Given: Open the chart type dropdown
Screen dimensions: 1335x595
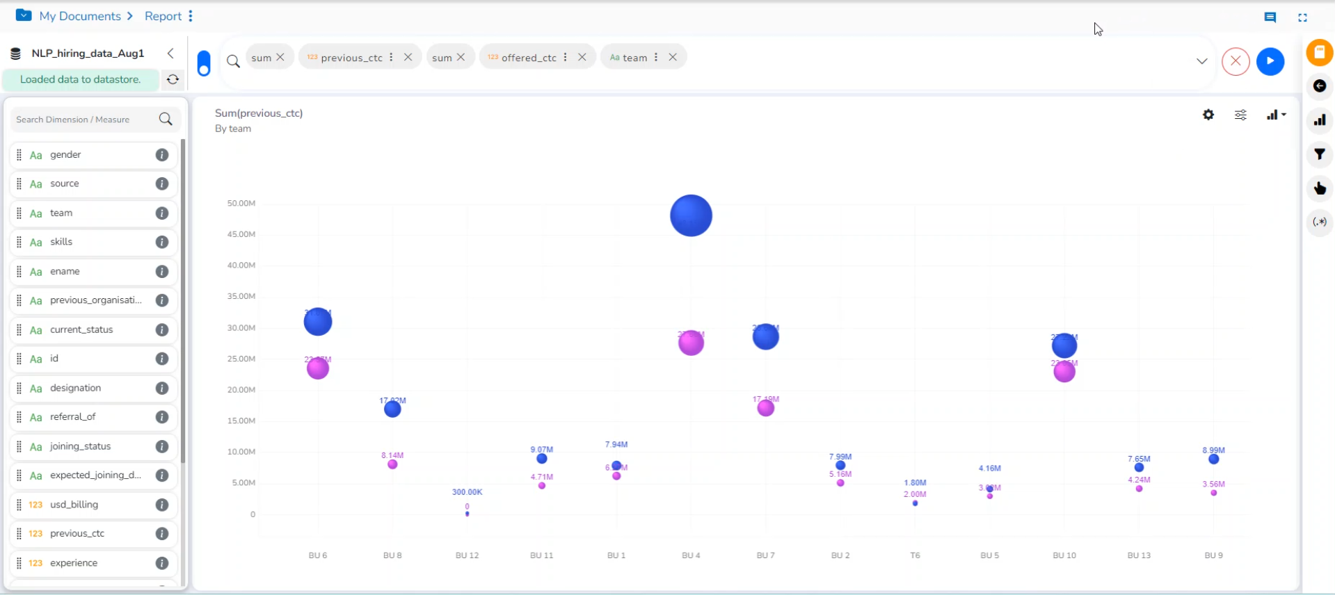Looking at the screenshot, I should point(1276,115).
